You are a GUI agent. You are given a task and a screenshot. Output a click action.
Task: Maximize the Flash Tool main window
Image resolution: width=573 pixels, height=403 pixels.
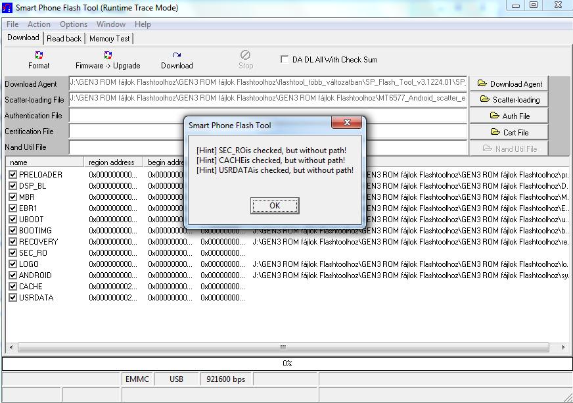(x=534, y=5)
